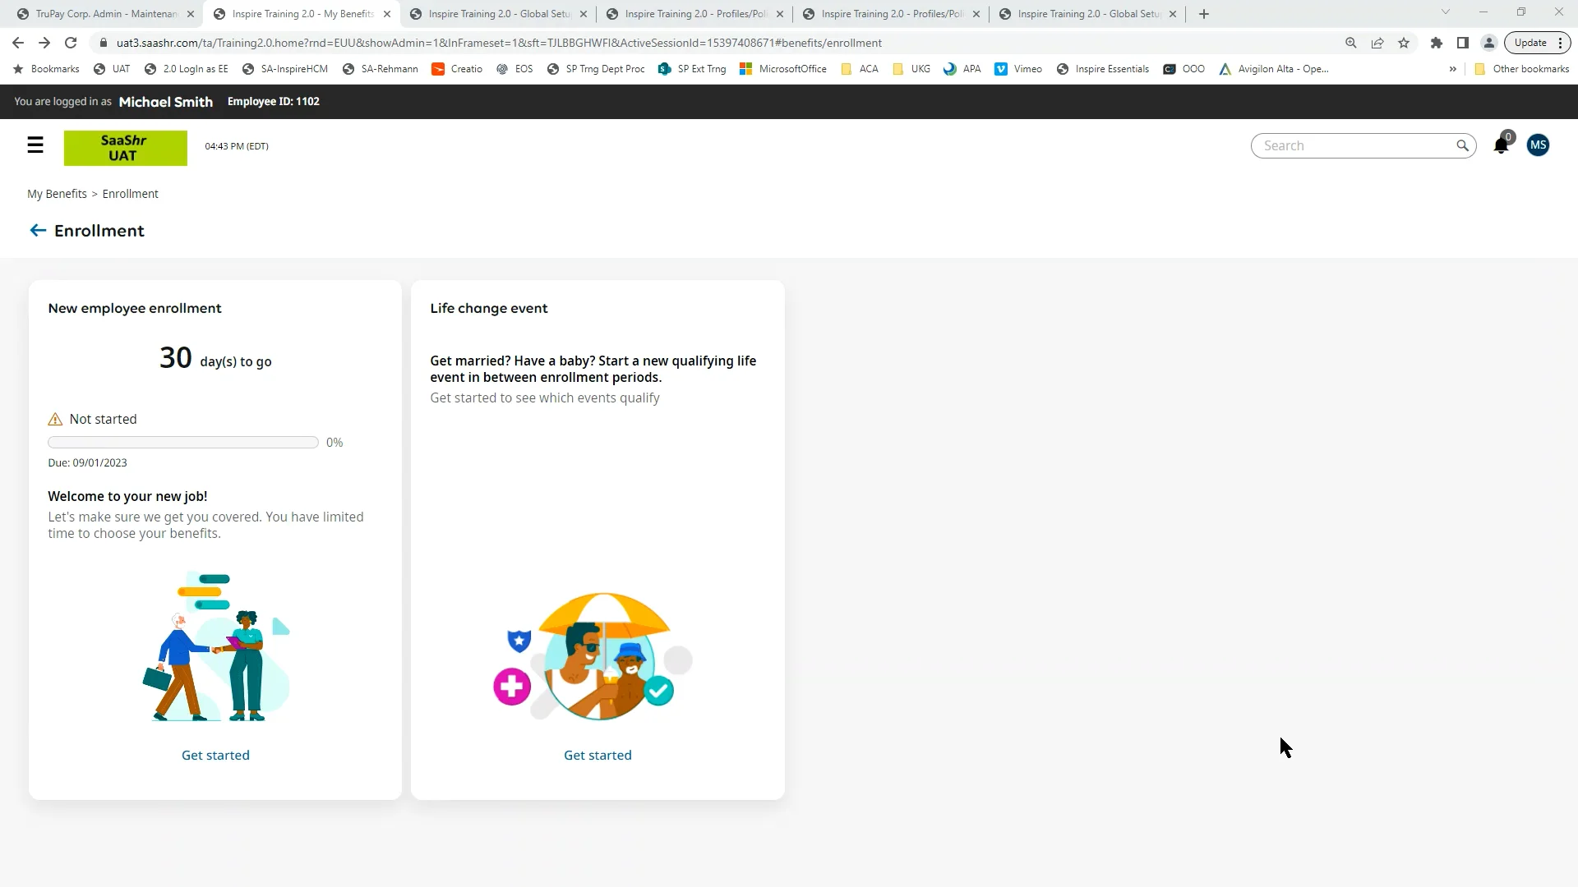1578x887 pixels.
Task: View site info padlock icon
Action: coord(103,43)
